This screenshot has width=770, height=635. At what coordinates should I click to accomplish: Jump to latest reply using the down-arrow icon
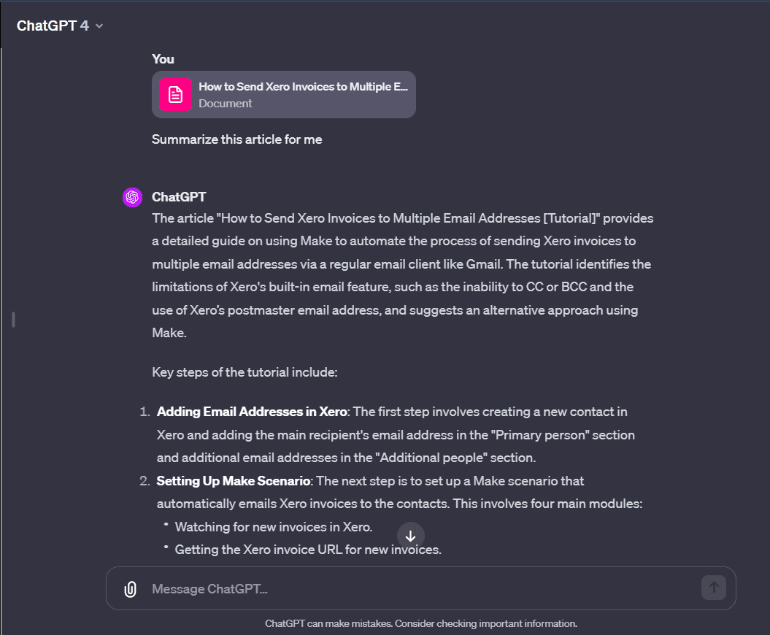[x=411, y=535]
